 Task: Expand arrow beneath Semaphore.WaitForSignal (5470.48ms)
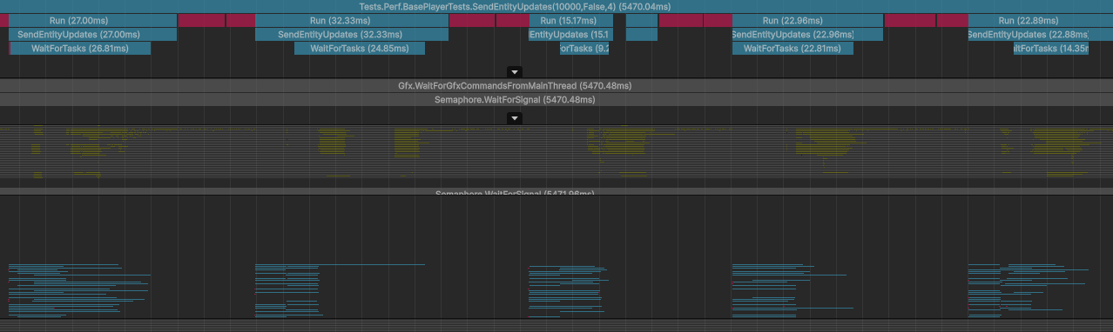point(515,118)
